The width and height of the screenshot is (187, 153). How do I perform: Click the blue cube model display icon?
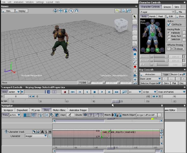(135, 54)
